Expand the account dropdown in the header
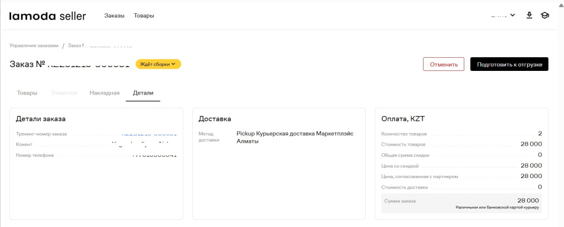 pyautogui.click(x=503, y=15)
